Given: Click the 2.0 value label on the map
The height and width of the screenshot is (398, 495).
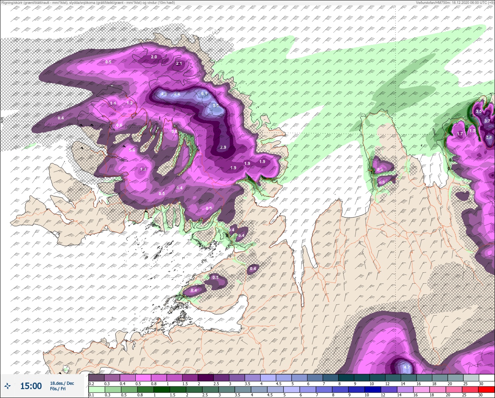Looking at the screenshot, I should coord(154,57).
